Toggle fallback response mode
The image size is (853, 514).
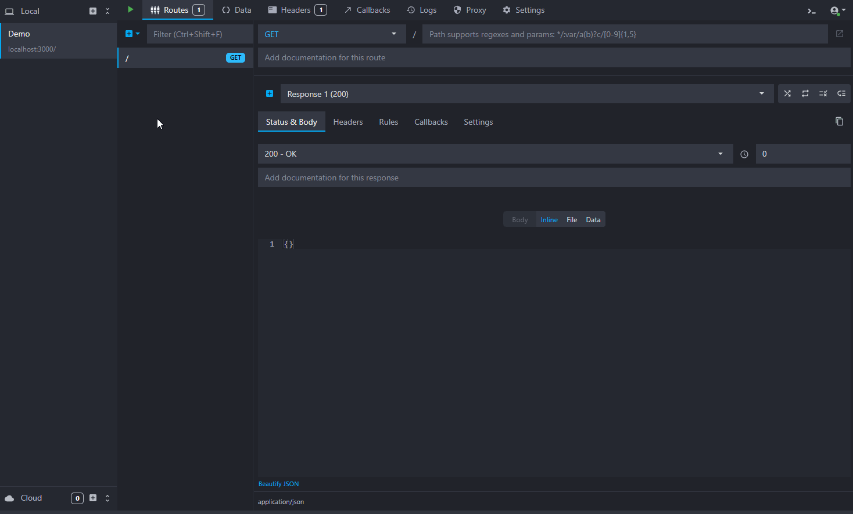click(841, 94)
